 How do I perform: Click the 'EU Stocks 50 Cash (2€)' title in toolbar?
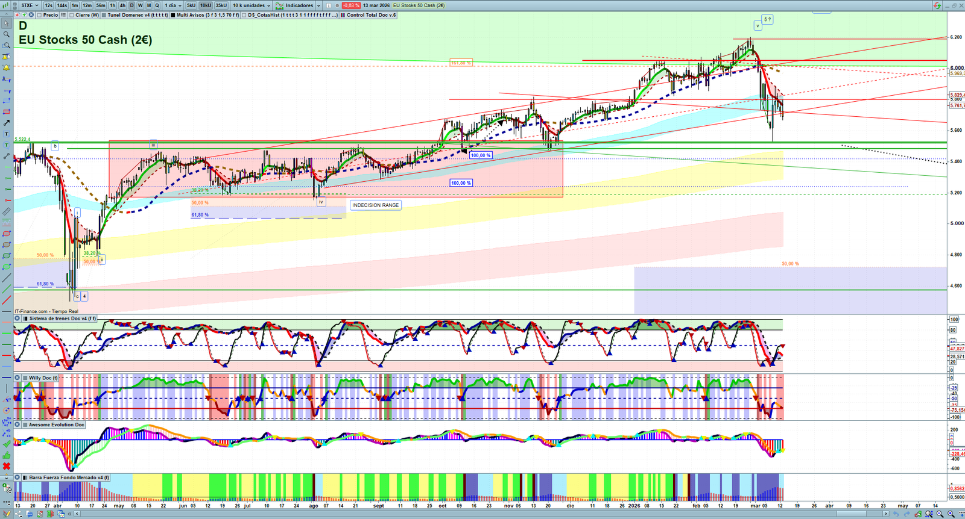419,5
